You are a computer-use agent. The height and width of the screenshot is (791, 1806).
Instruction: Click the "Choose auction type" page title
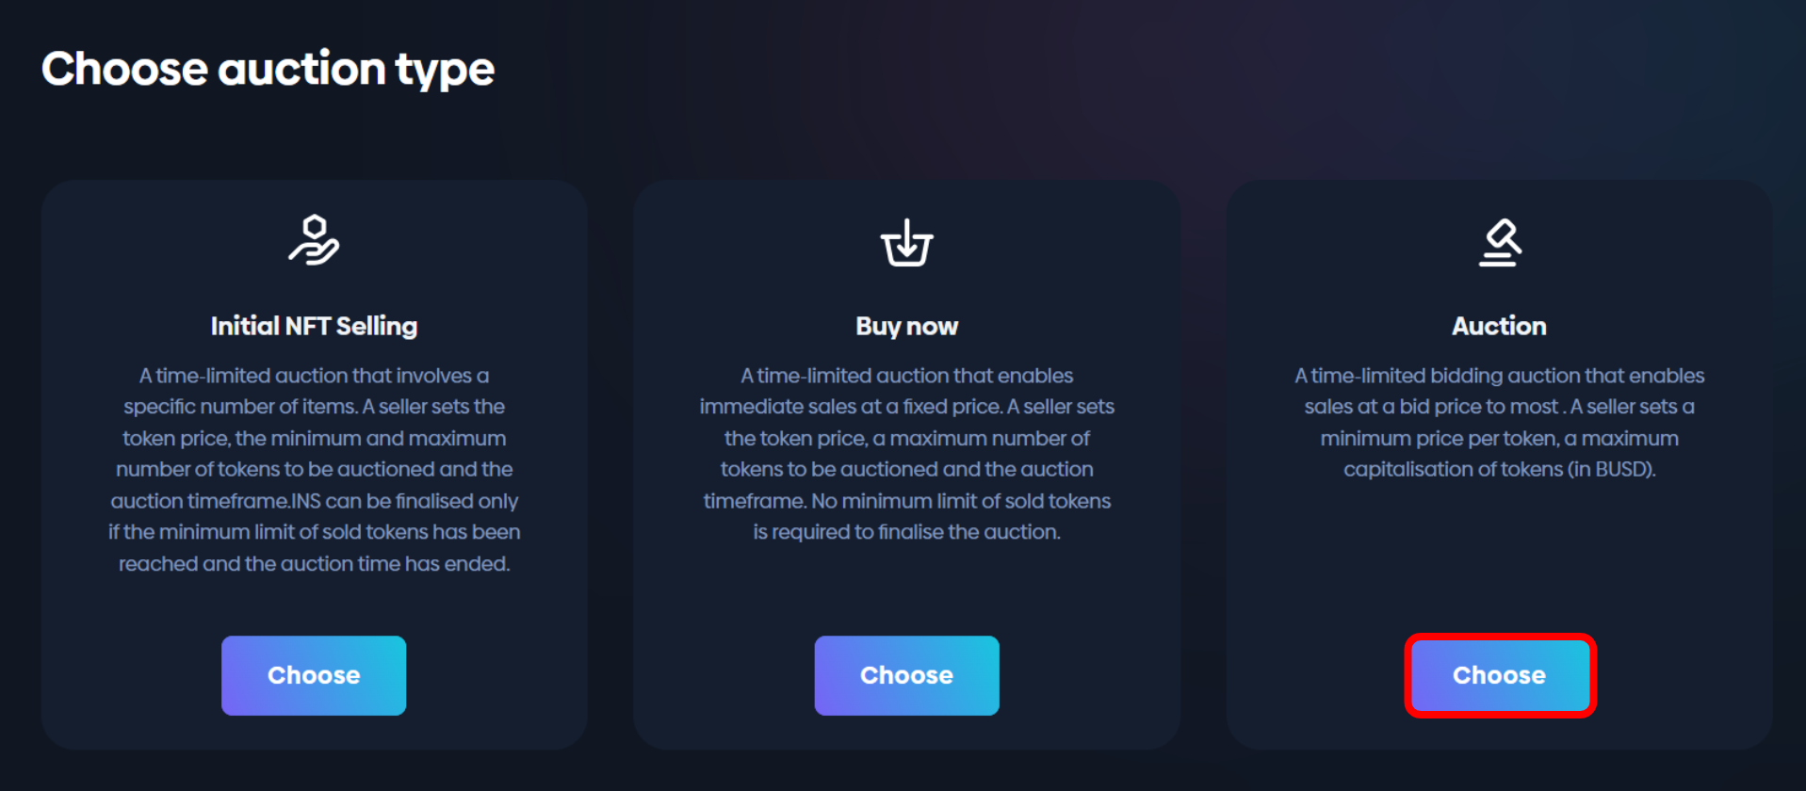pos(268,69)
